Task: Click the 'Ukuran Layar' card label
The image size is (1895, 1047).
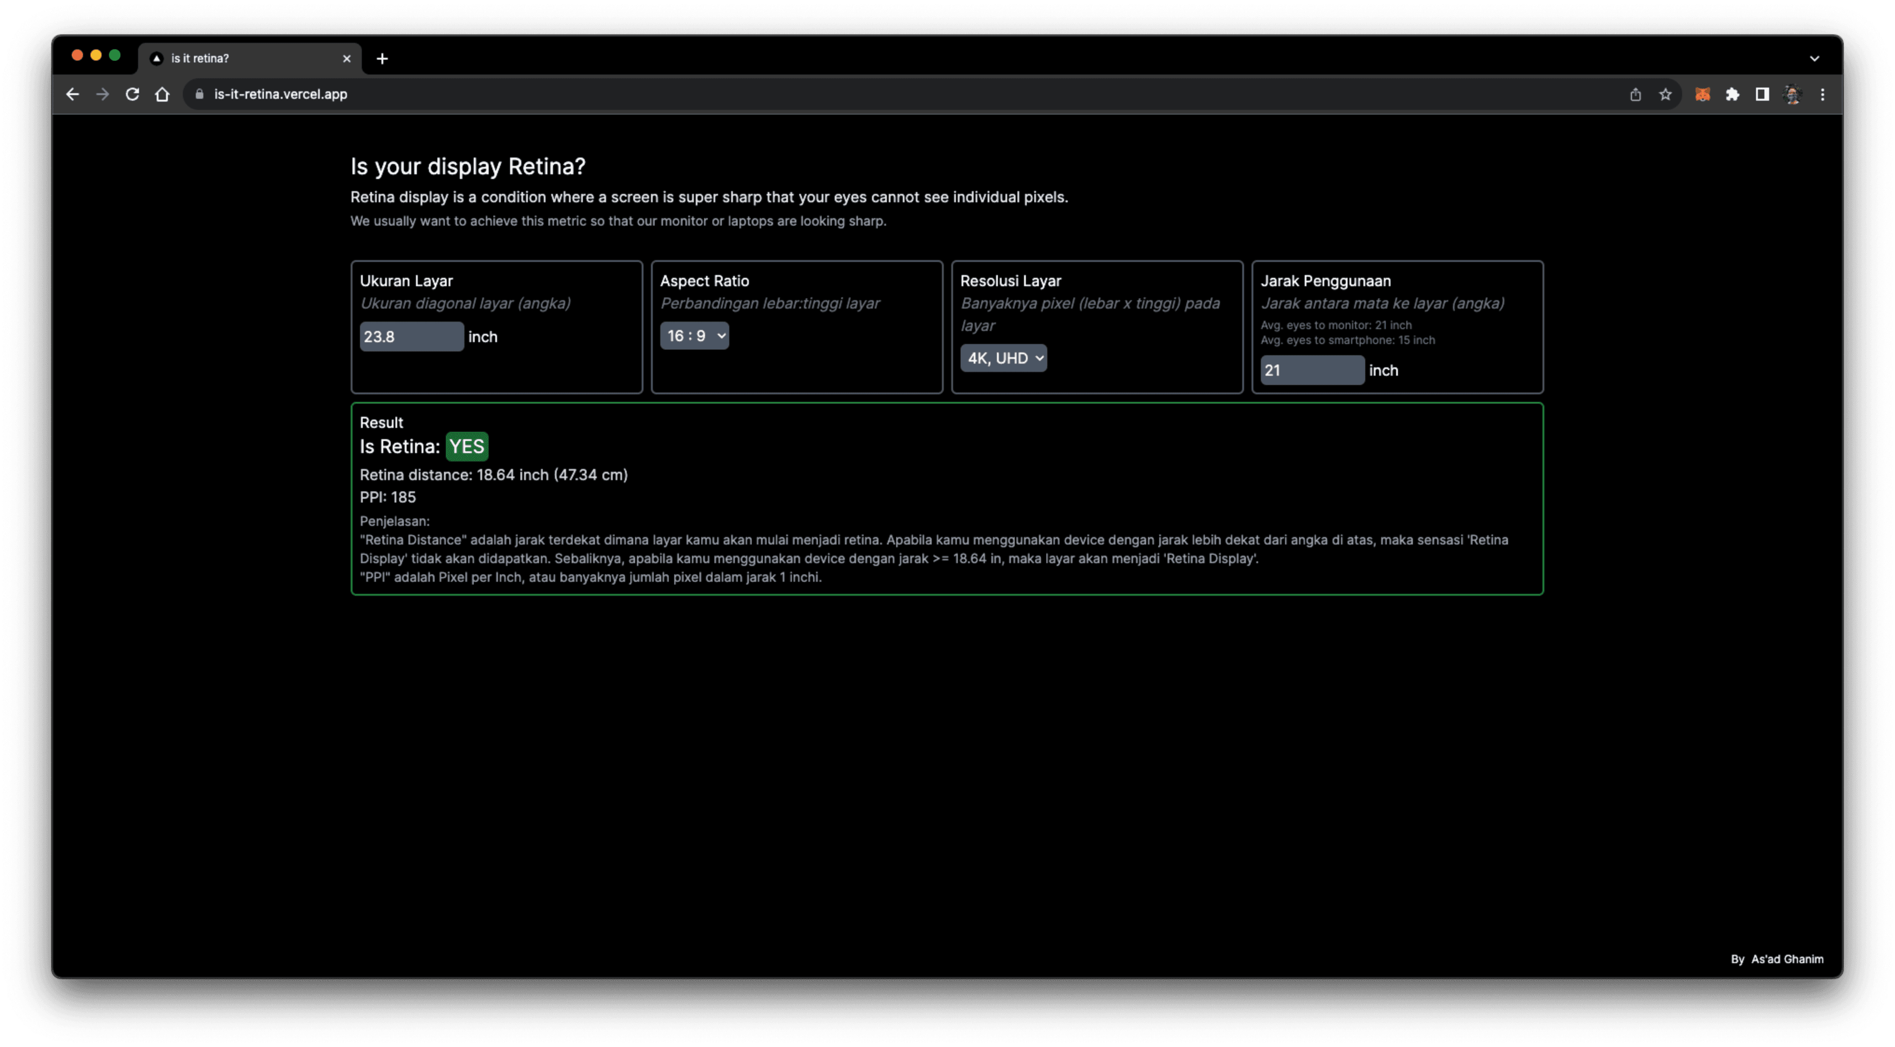Action: tap(406, 280)
